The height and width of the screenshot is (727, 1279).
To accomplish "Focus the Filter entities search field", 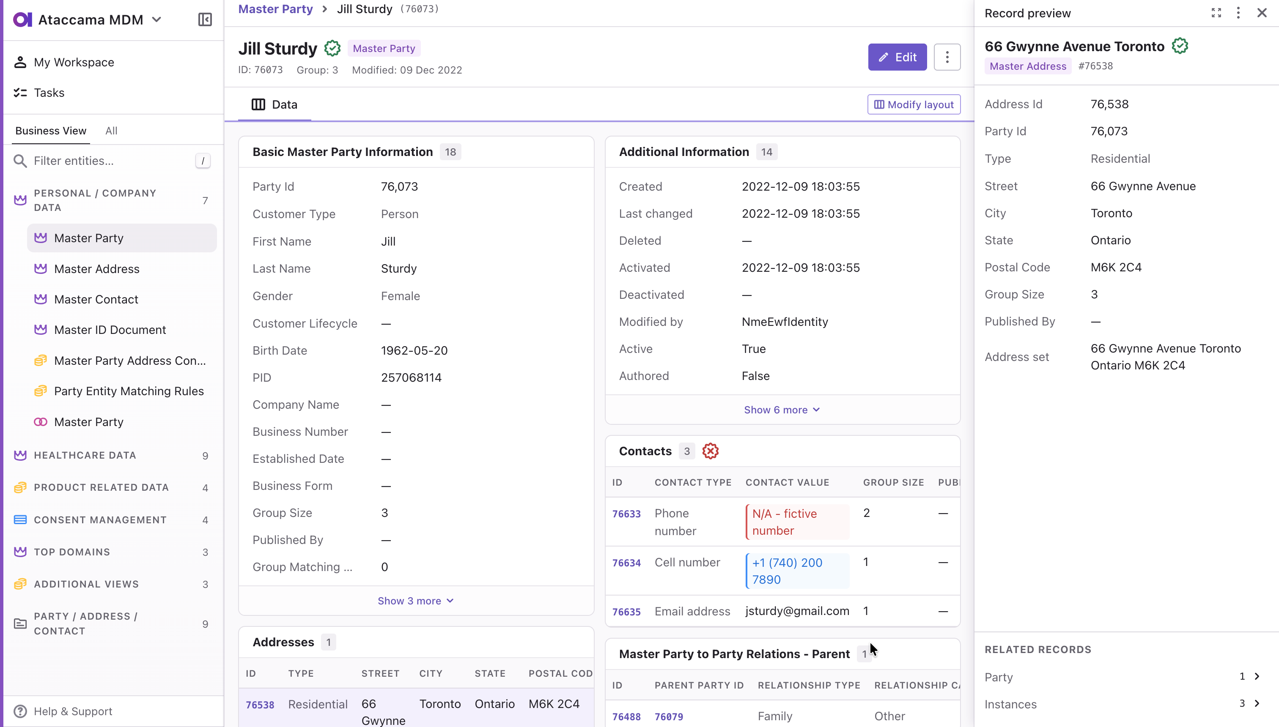I will pos(113,161).
